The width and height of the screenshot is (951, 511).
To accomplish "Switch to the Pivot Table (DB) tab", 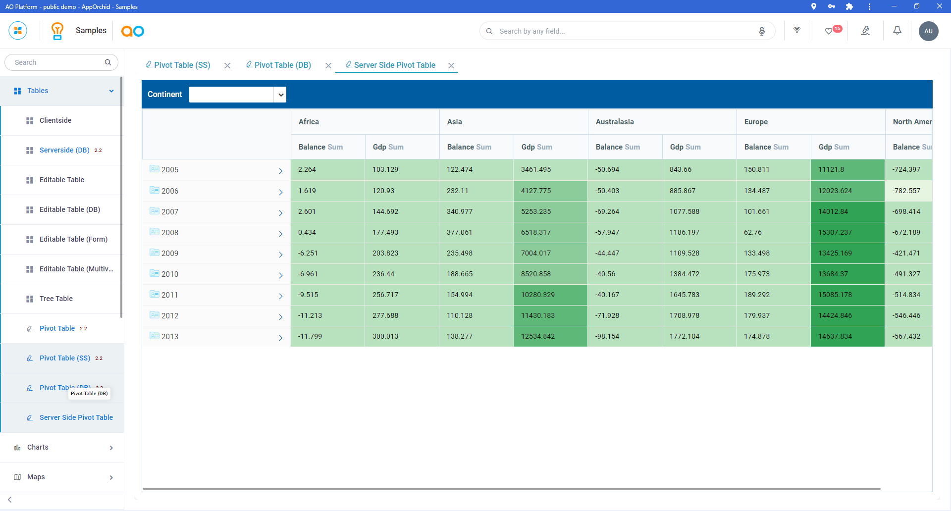I will pyautogui.click(x=282, y=65).
